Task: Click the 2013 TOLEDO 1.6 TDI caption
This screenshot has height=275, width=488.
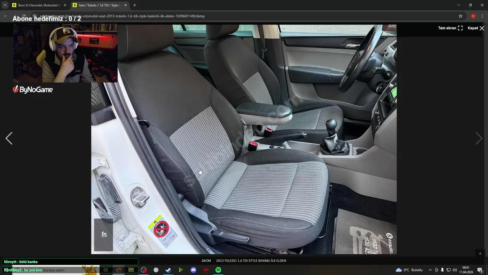Action: (251, 261)
